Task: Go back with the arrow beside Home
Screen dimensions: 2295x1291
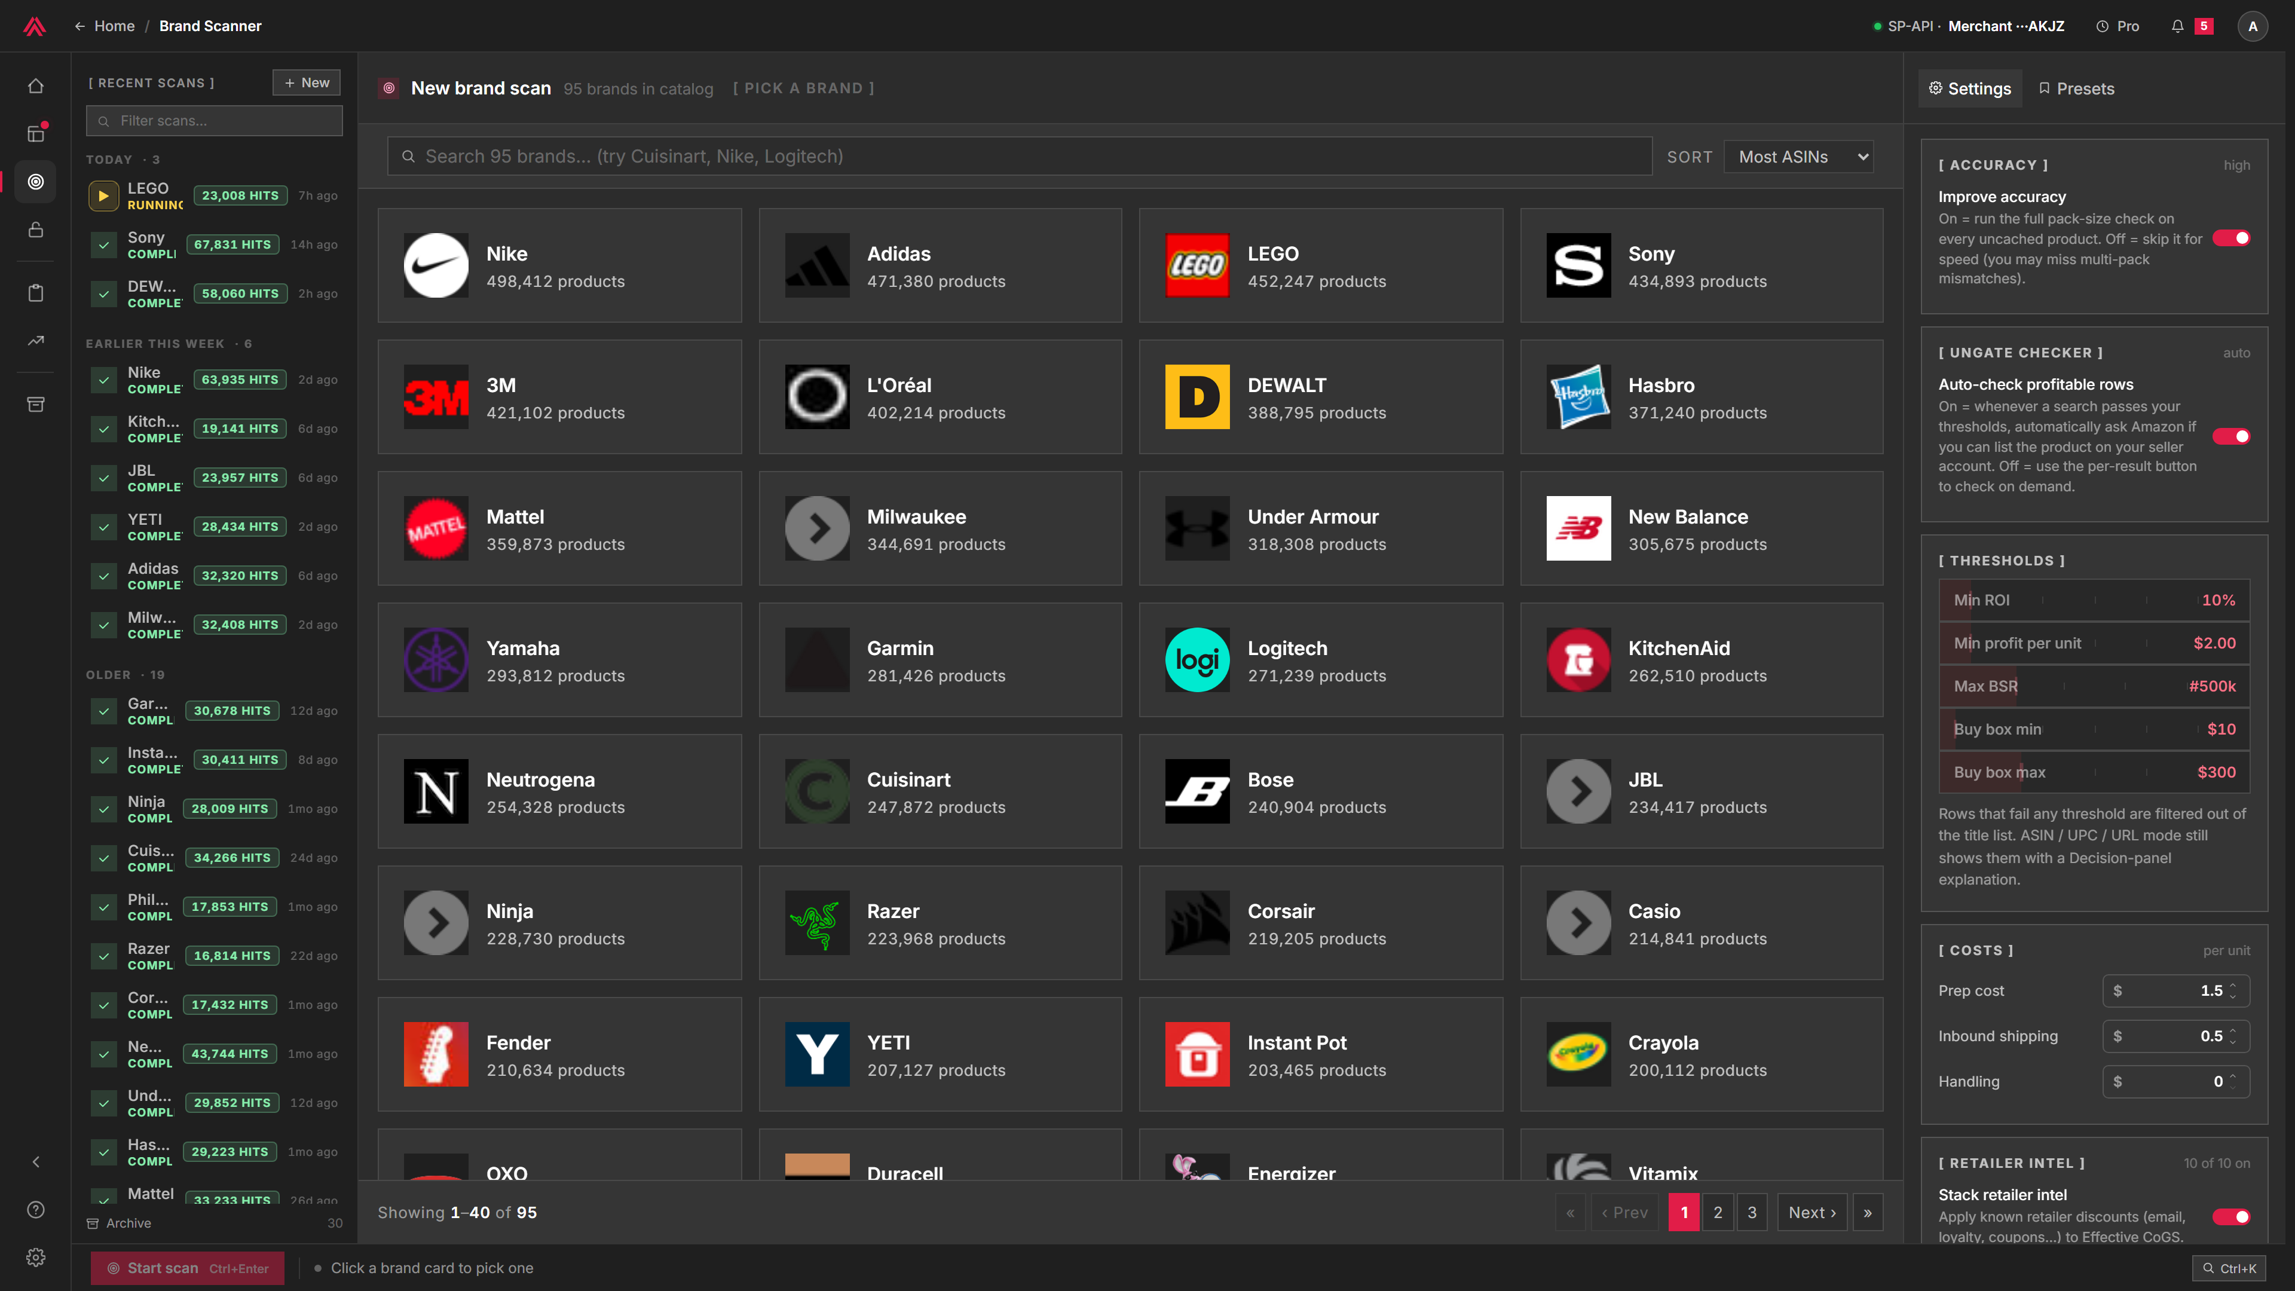Action: (79, 26)
